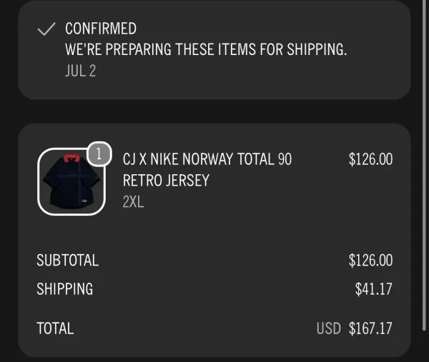Click the preparing items for shipping message

tap(206, 49)
